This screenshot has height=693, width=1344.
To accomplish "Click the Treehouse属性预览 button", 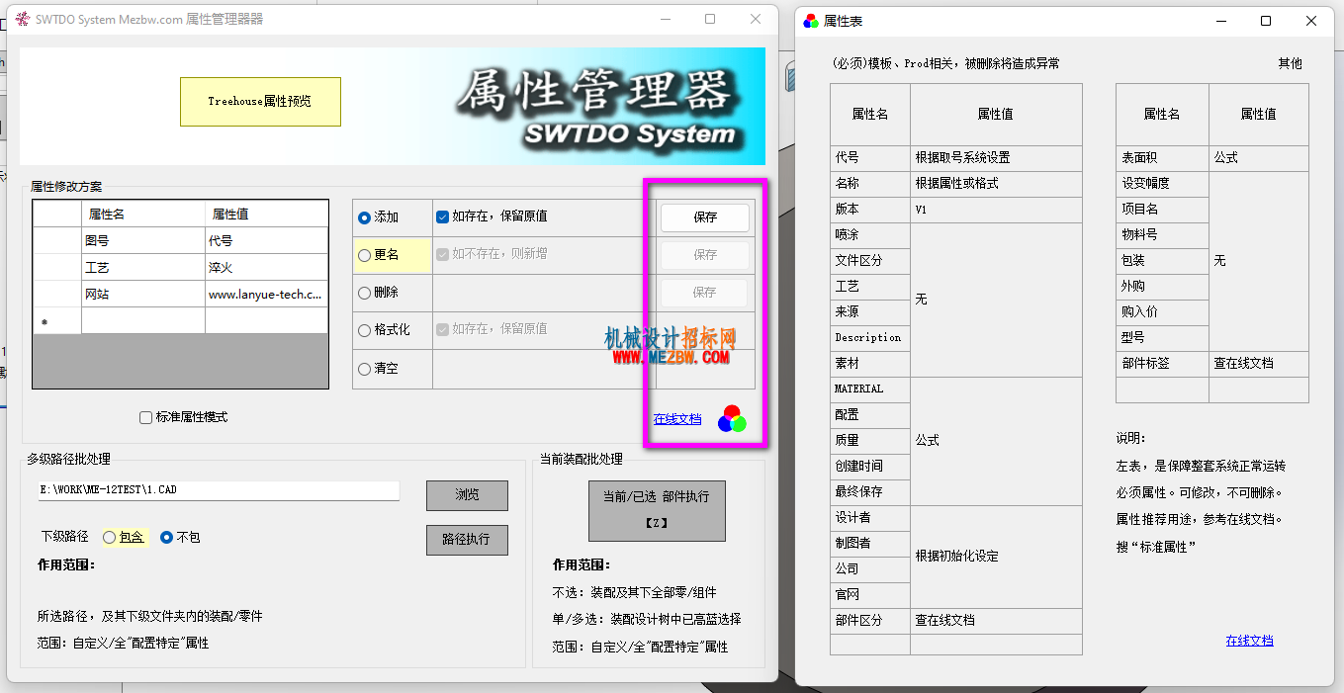I will pyautogui.click(x=260, y=102).
